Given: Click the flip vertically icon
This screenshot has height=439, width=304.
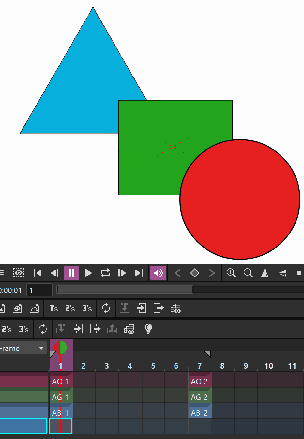Looking at the screenshot, I should click(x=282, y=273).
